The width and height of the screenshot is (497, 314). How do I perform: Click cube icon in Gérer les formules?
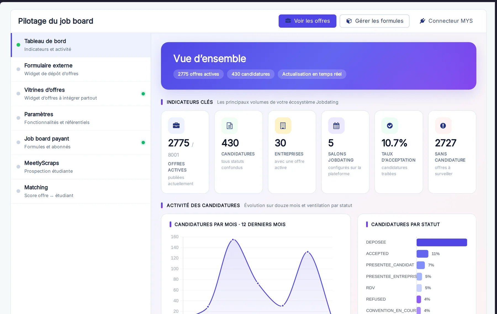(x=349, y=21)
